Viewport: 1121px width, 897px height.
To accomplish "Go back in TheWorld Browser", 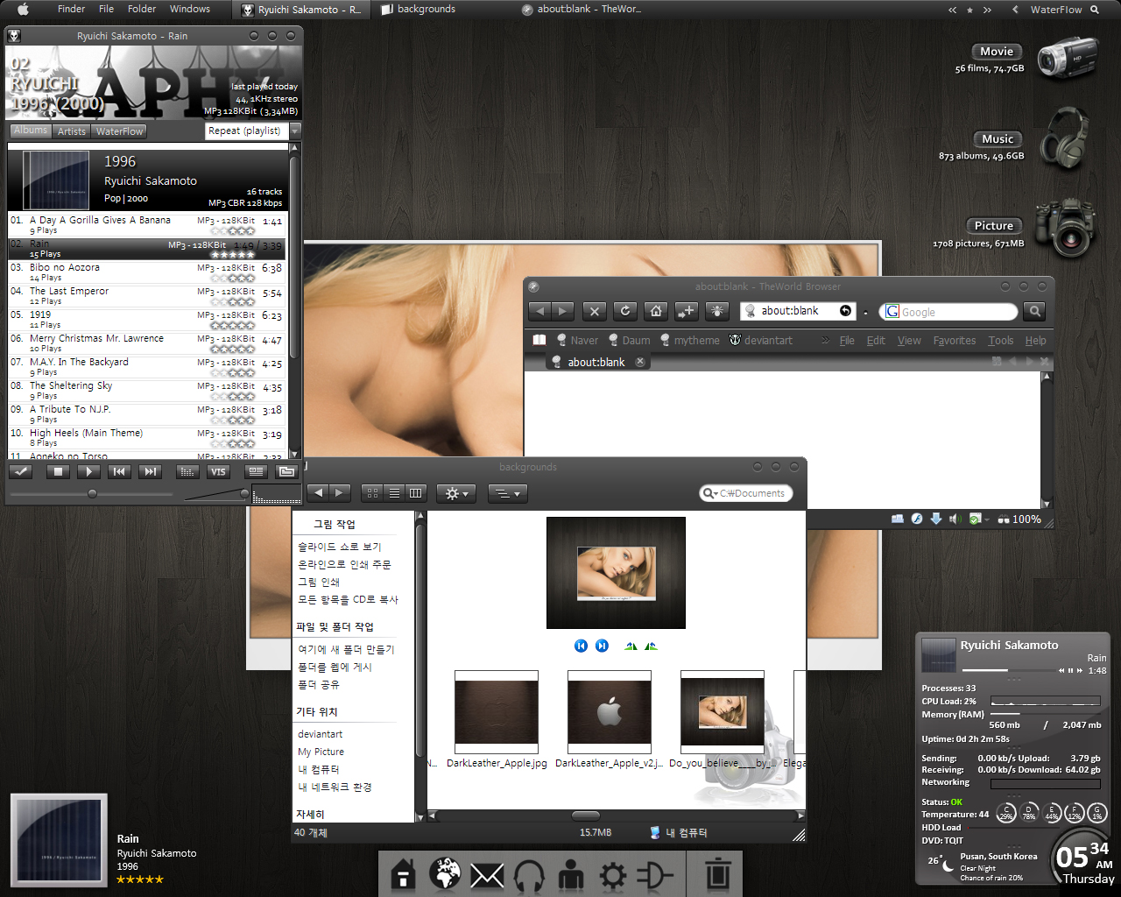I will tap(540, 311).
